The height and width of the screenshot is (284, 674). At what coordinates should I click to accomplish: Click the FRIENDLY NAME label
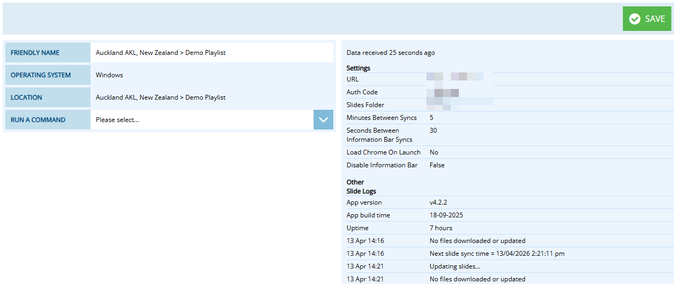click(x=35, y=53)
